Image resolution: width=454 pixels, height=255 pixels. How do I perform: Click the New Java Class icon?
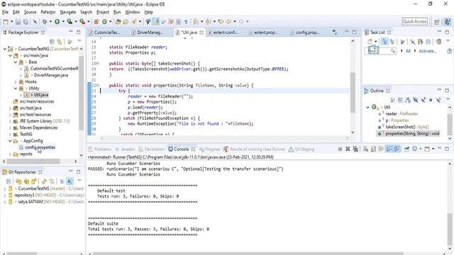click(104, 21)
